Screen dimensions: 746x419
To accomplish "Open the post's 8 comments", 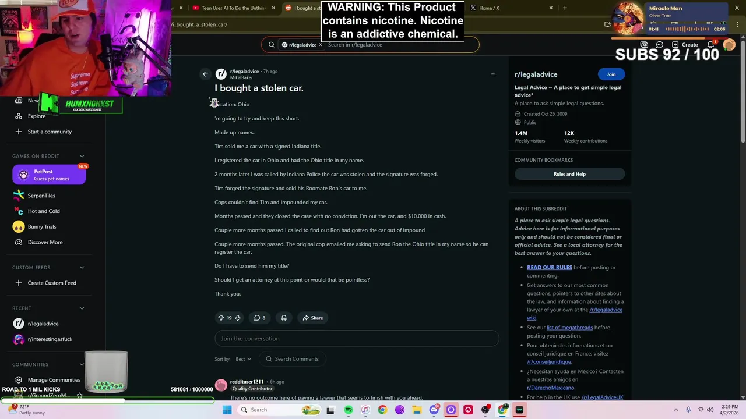I will [x=259, y=318].
